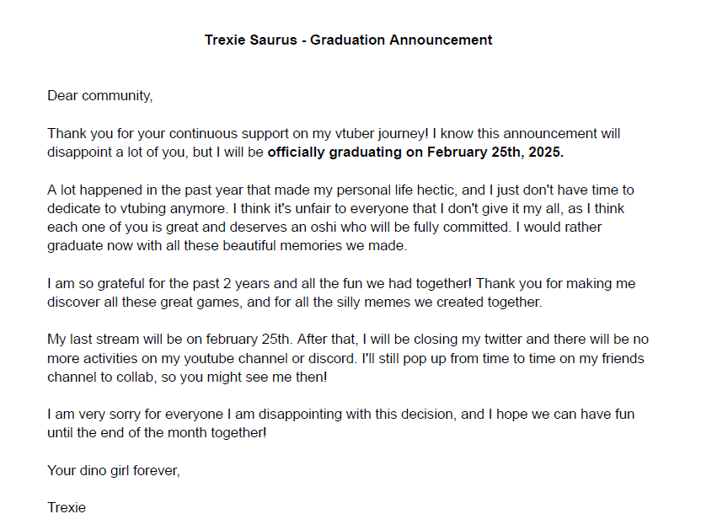712x530 pixels.
Task: Click the sentence starting 'My last stream will be'
Action: click(169, 340)
